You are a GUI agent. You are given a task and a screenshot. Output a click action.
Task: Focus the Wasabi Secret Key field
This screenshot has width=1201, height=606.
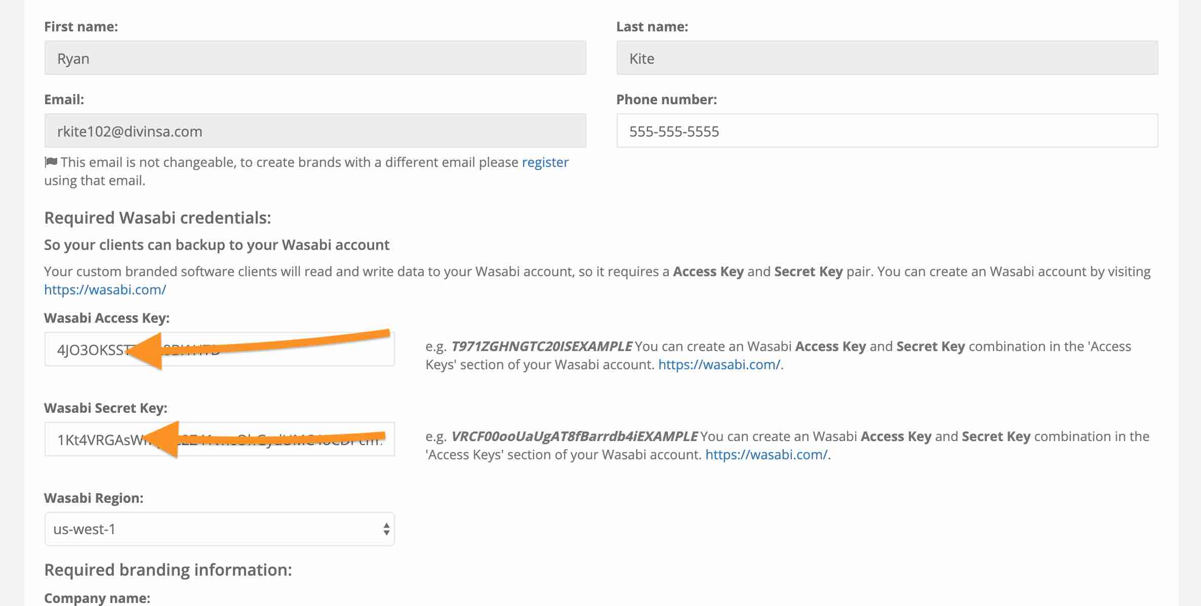[x=219, y=439]
